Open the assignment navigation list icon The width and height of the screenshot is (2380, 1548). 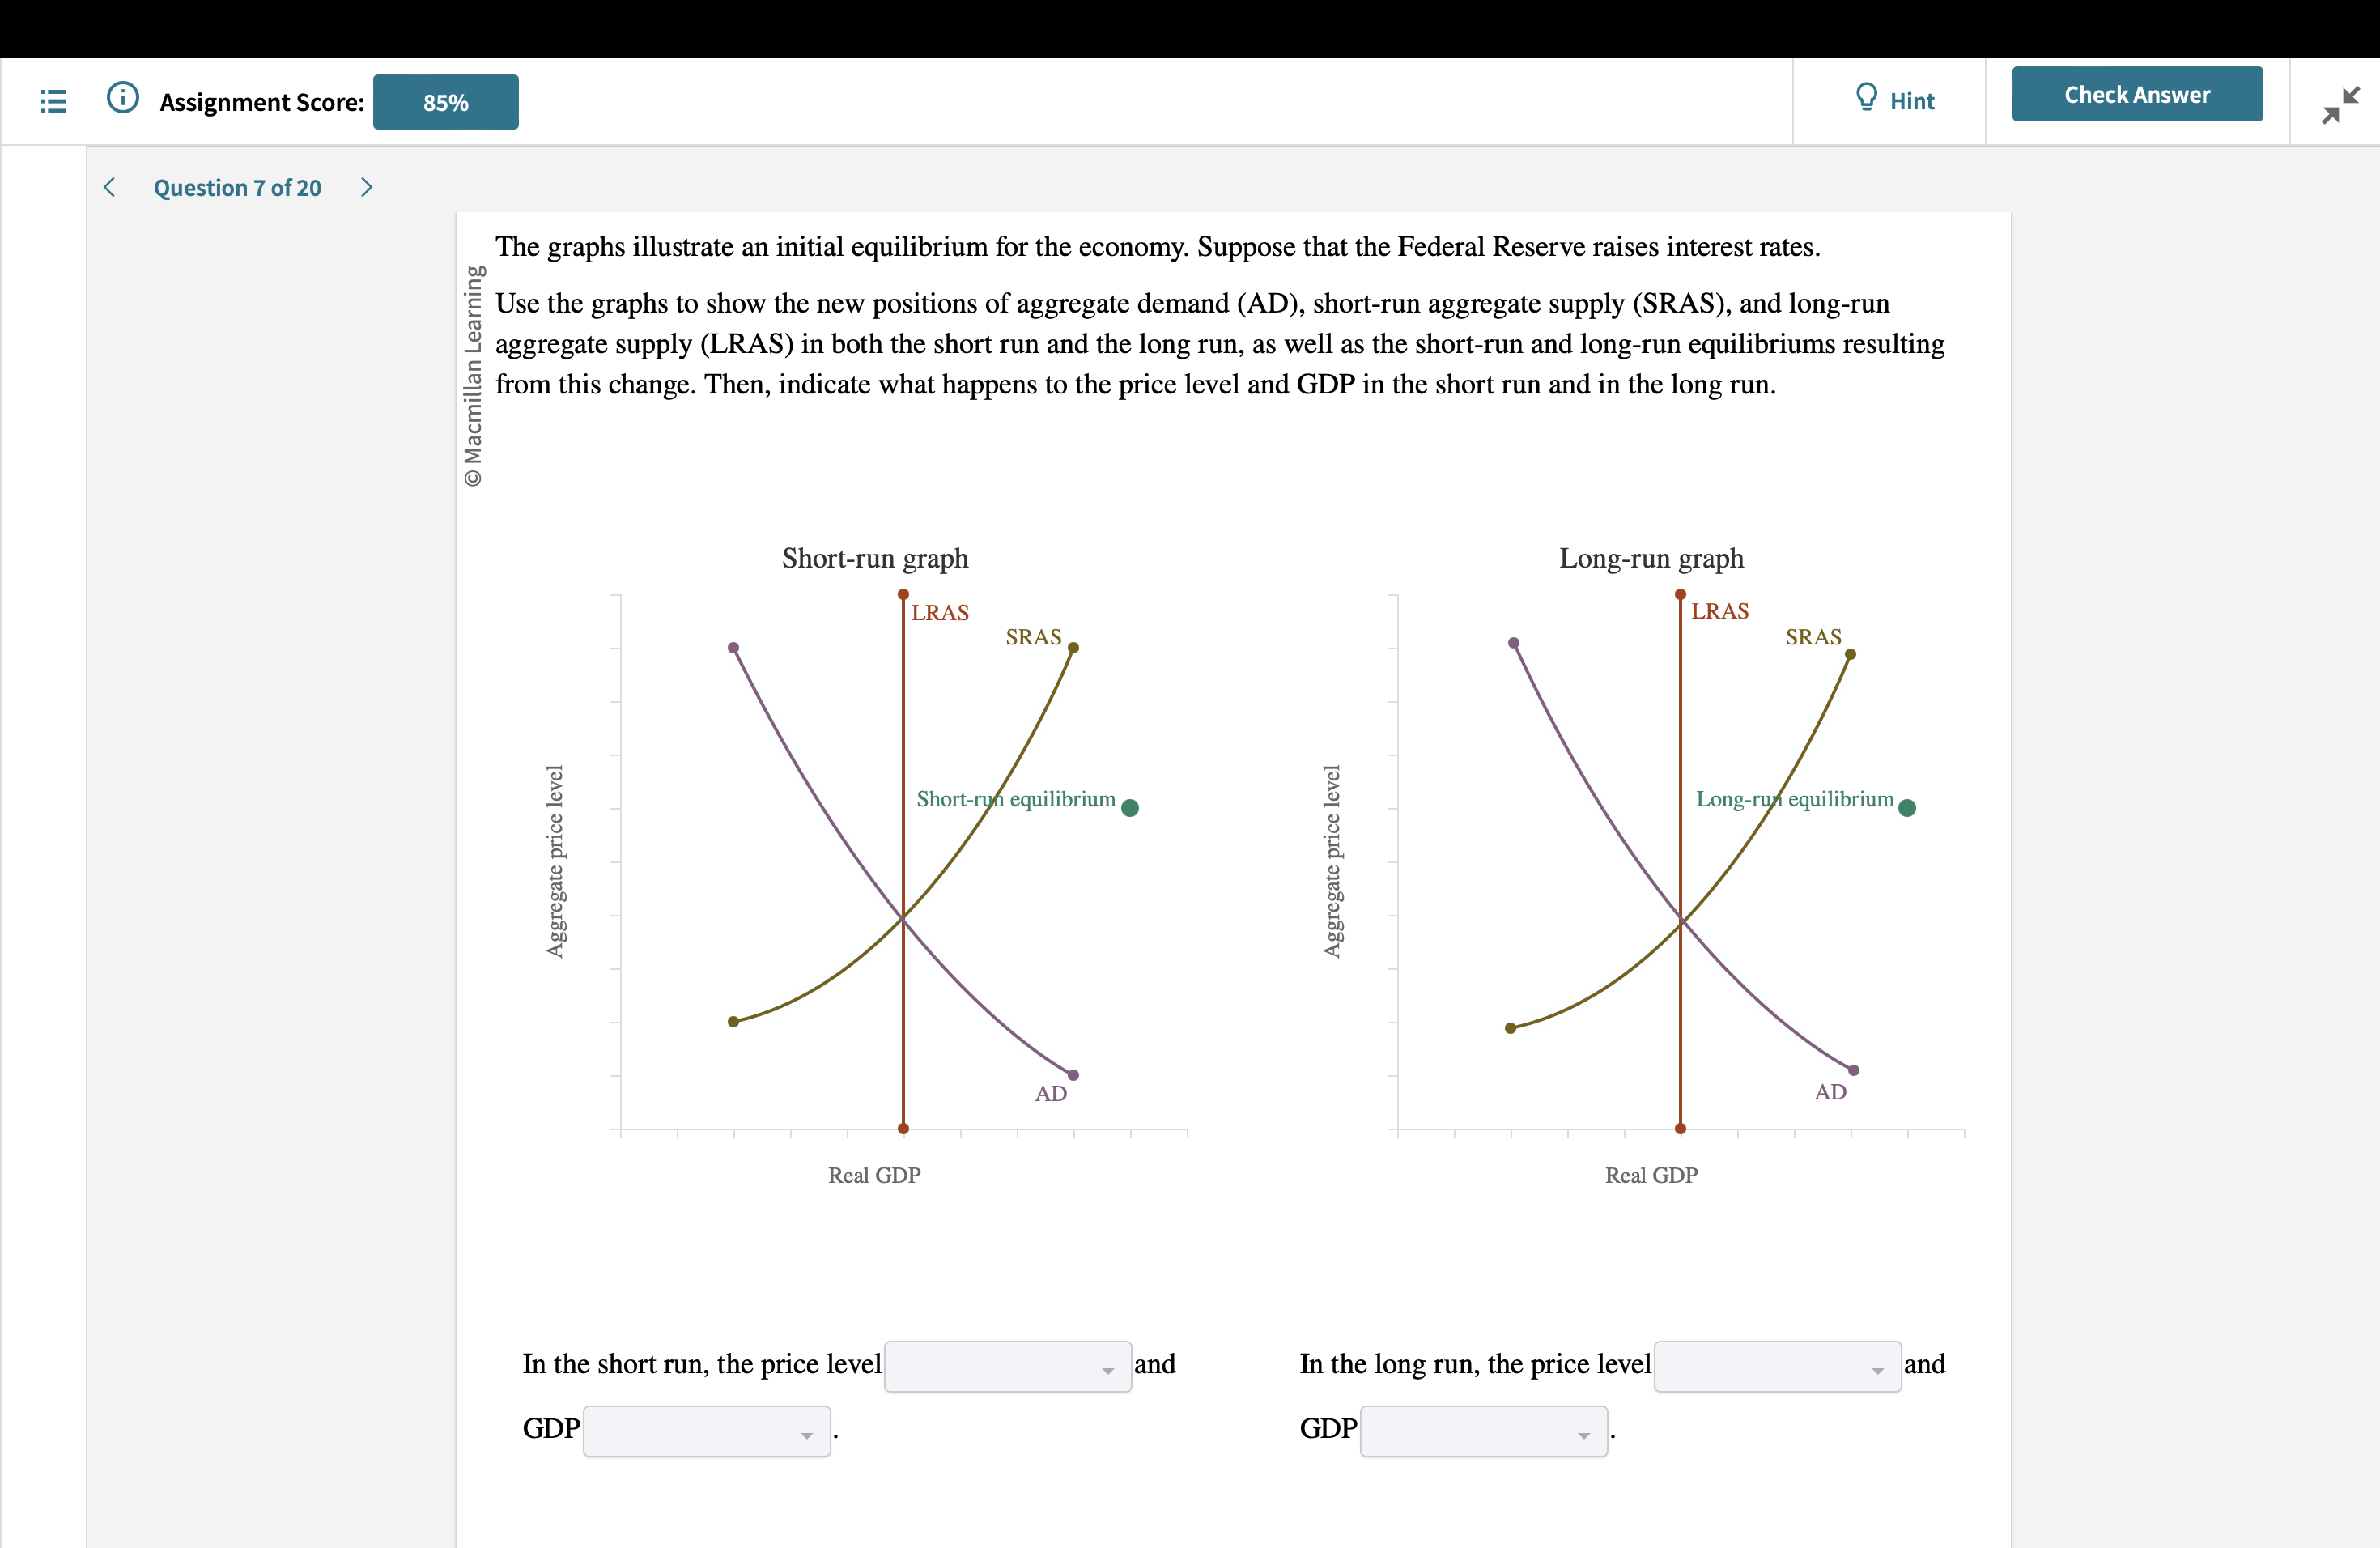tap(53, 101)
